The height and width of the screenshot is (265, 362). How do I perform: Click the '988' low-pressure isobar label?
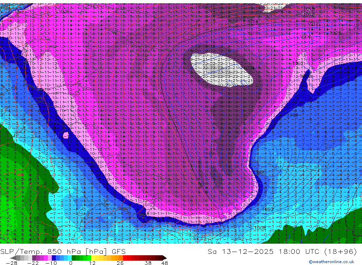click(x=260, y=172)
